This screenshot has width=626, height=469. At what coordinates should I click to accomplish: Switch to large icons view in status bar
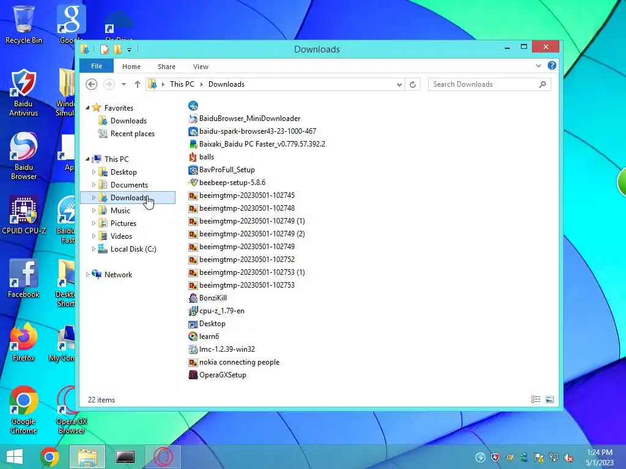(550, 399)
